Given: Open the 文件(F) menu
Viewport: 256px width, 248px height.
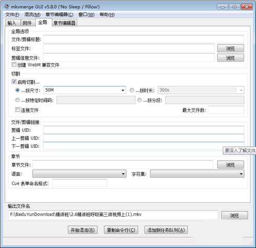Looking at the screenshot, I should pyautogui.click(x=12, y=15).
